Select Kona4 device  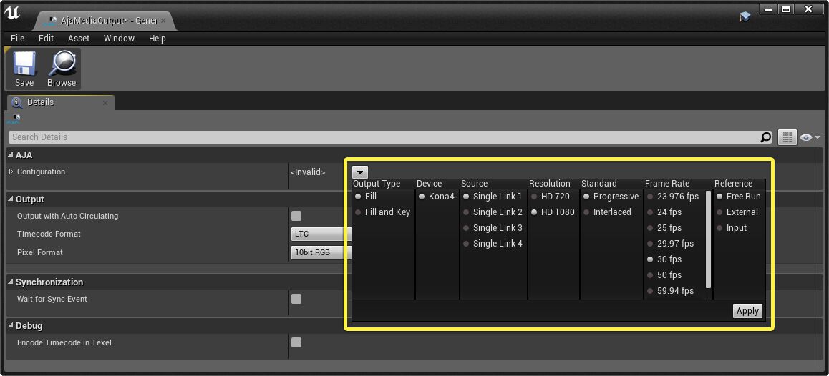tap(436, 197)
